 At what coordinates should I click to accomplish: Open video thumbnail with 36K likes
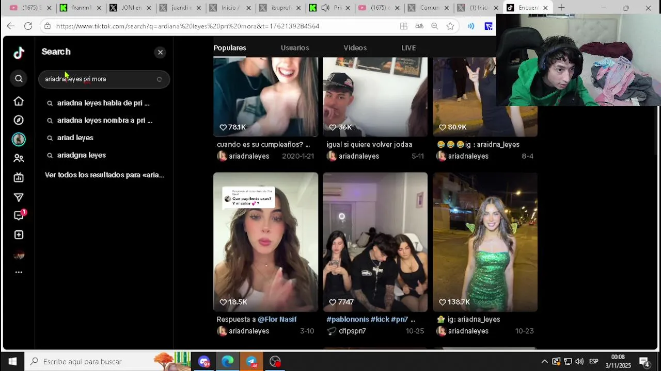pos(375,97)
